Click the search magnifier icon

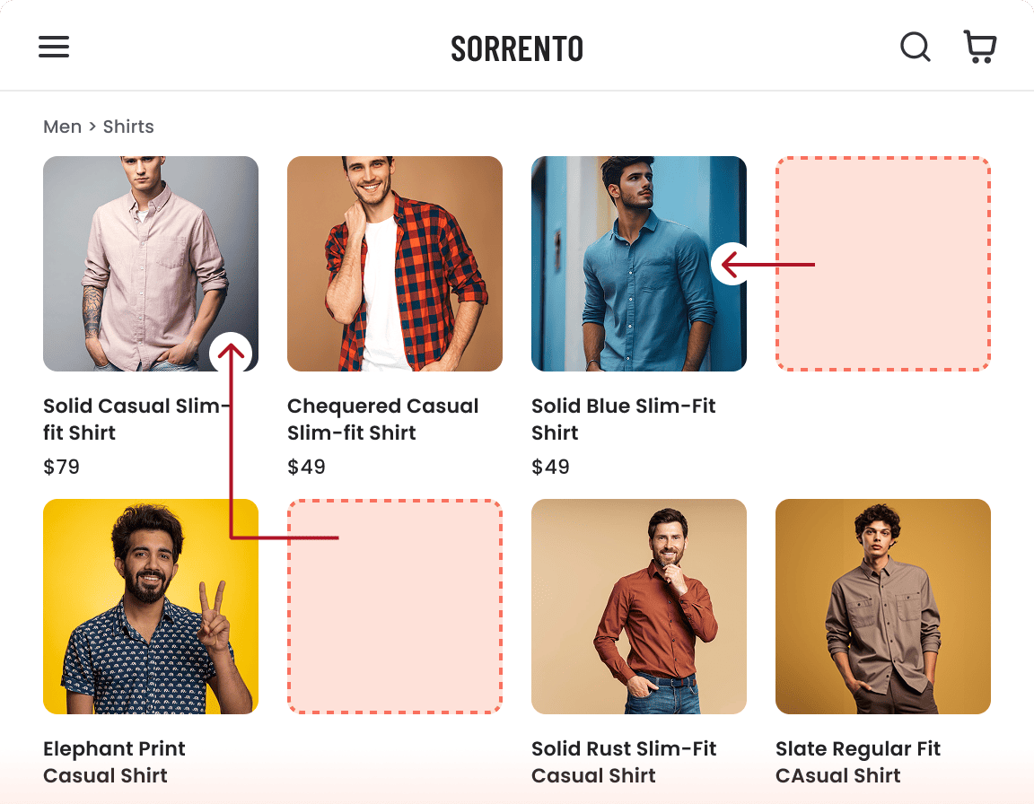pyautogui.click(x=915, y=47)
